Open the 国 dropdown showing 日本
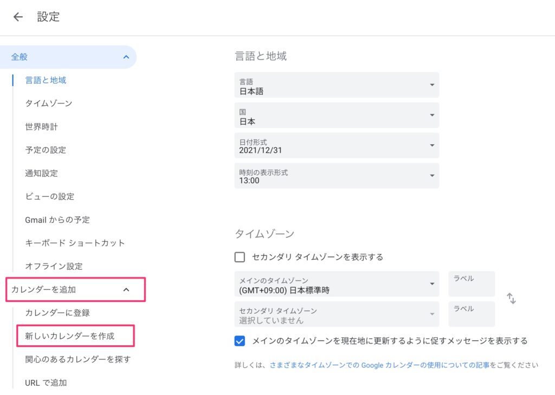Image resolution: width=555 pixels, height=395 pixels. [x=337, y=115]
